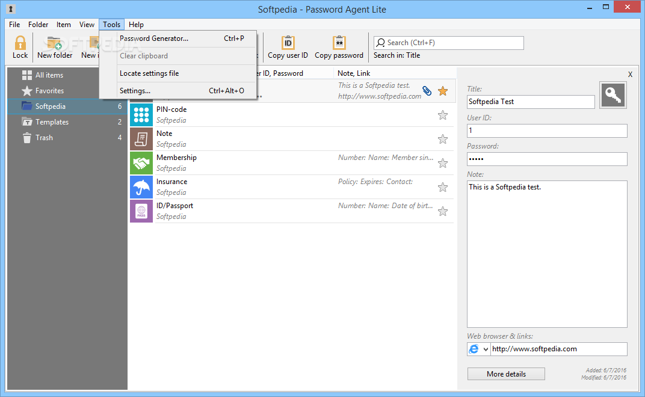The image size is (645, 397).
Task: Click the Favorites star icon in sidebar
Action: 27,90
